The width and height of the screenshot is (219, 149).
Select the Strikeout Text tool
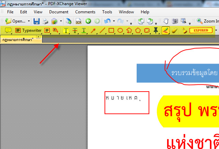coord(75,30)
